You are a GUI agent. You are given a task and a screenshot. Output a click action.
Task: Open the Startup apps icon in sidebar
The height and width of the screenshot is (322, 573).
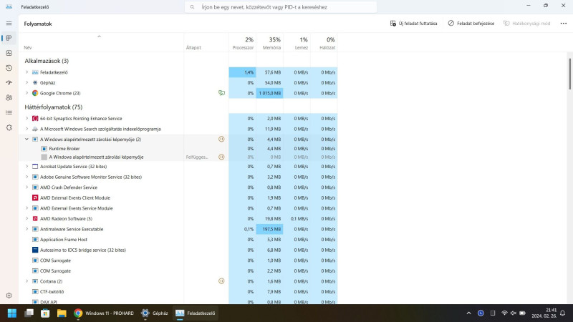9,83
